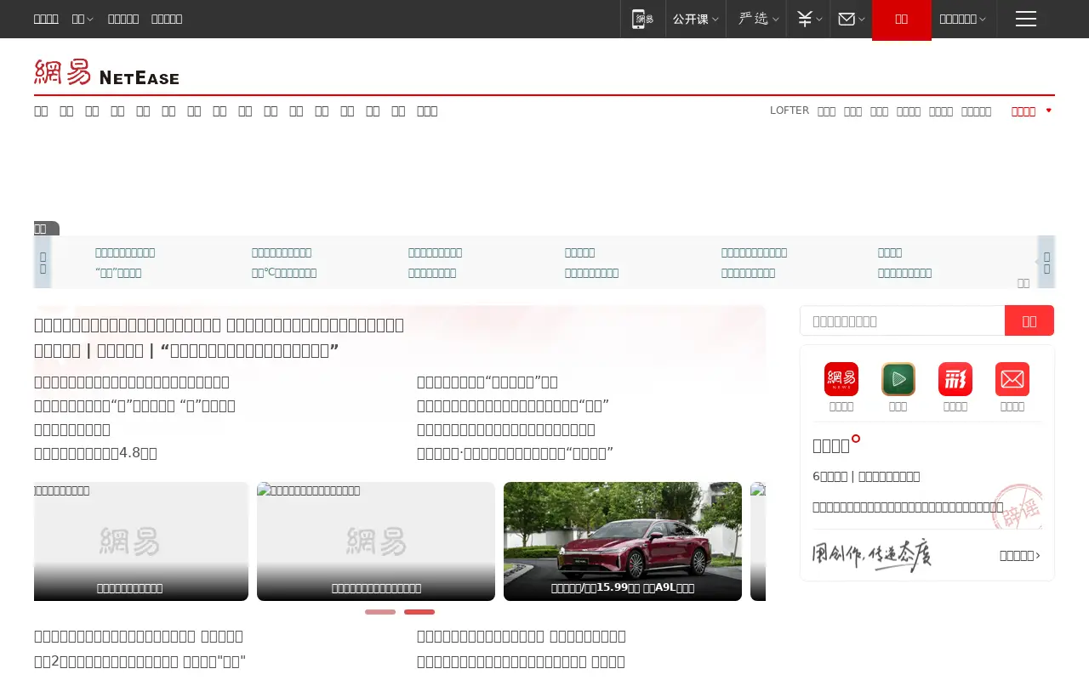Click the ticker strip's right arrow tab
Viewport: 1089px width, 680px height.
pyautogui.click(x=1046, y=262)
